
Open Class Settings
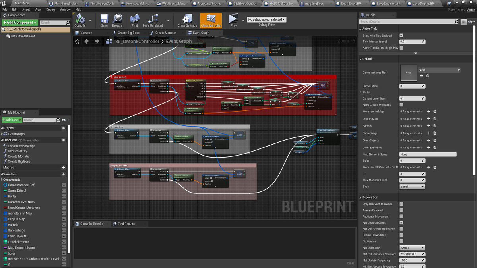coord(187,20)
